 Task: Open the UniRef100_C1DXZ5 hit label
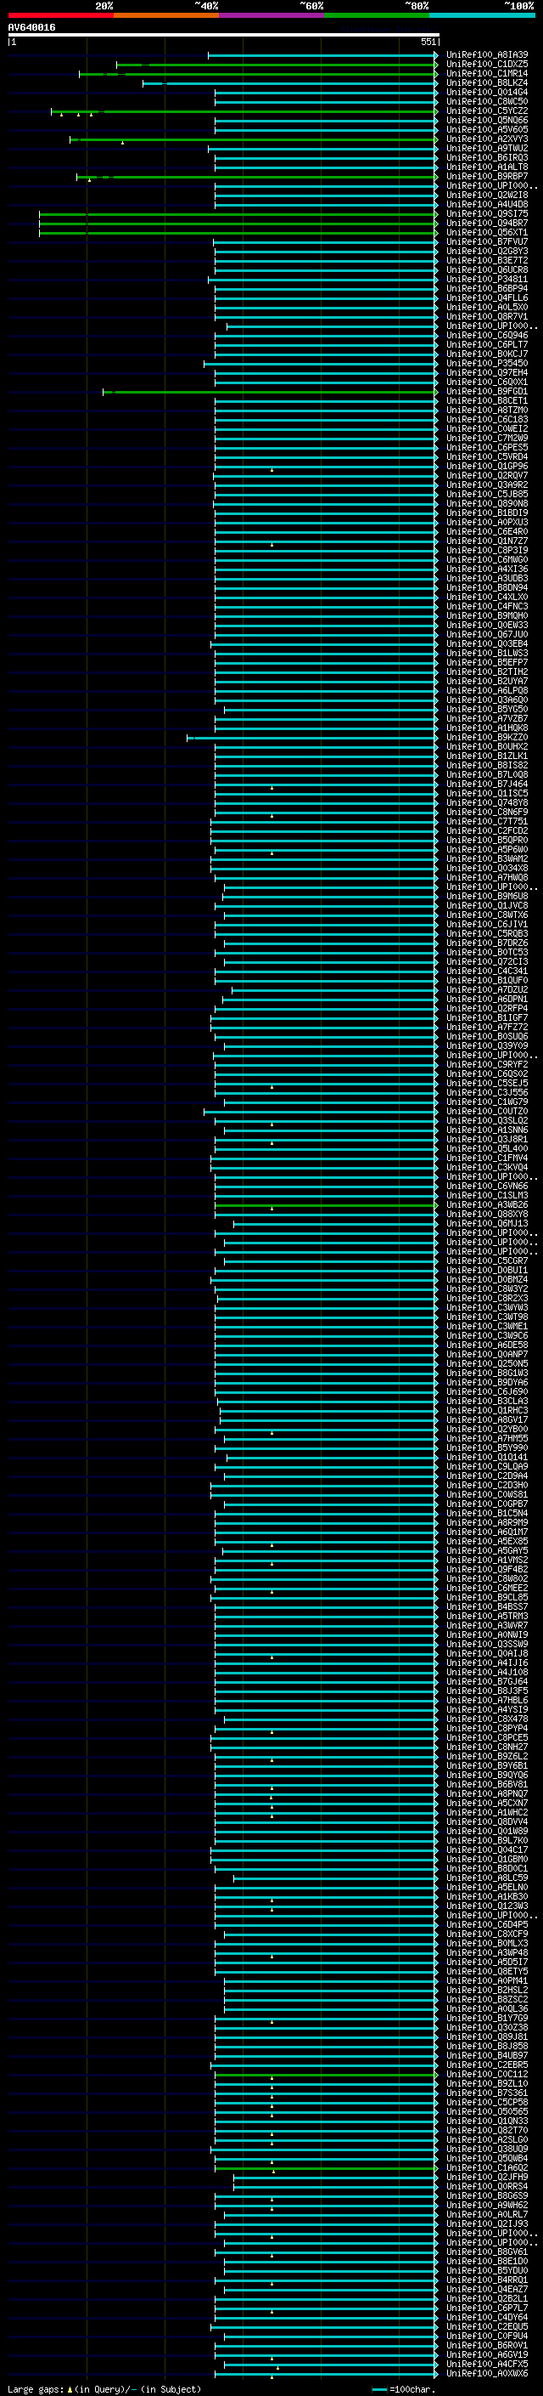(x=487, y=65)
